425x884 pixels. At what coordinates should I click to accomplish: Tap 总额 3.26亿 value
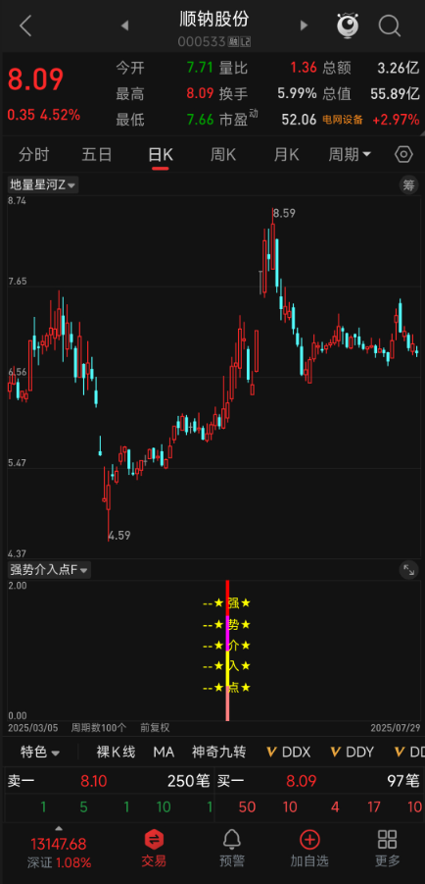click(x=398, y=69)
